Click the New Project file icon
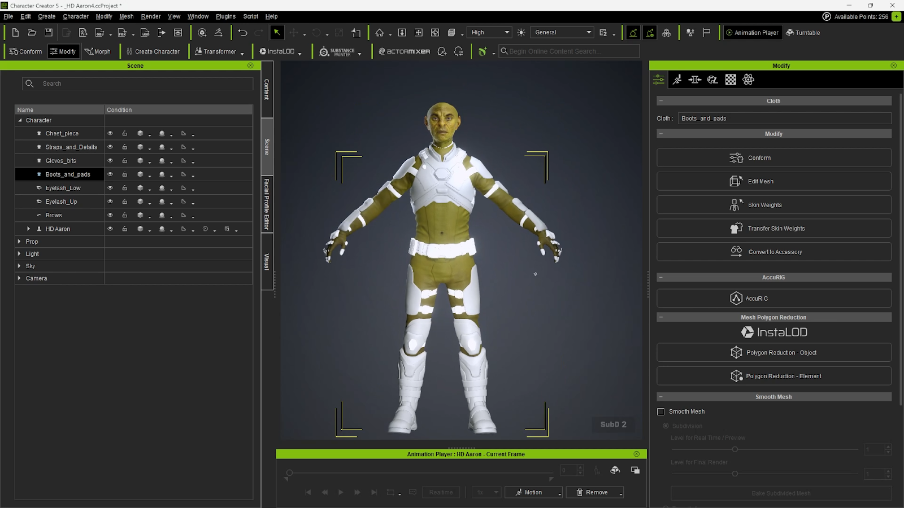 point(15,33)
